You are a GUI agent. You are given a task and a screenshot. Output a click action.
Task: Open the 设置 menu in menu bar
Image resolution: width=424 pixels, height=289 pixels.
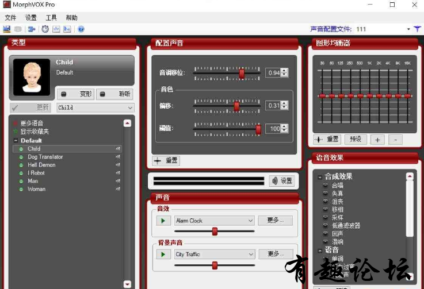[31, 18]
